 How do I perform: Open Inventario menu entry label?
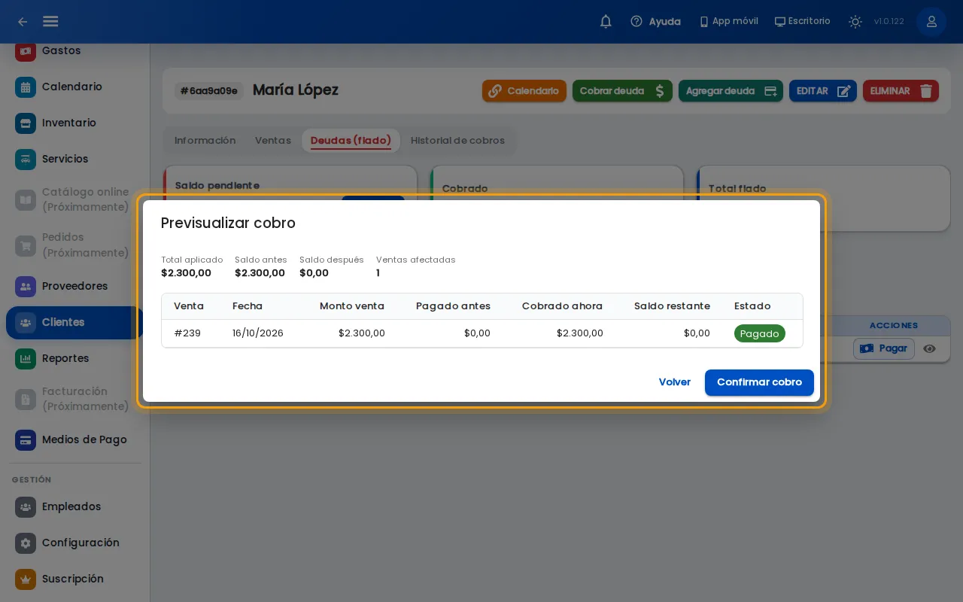(x=69, y=123)
